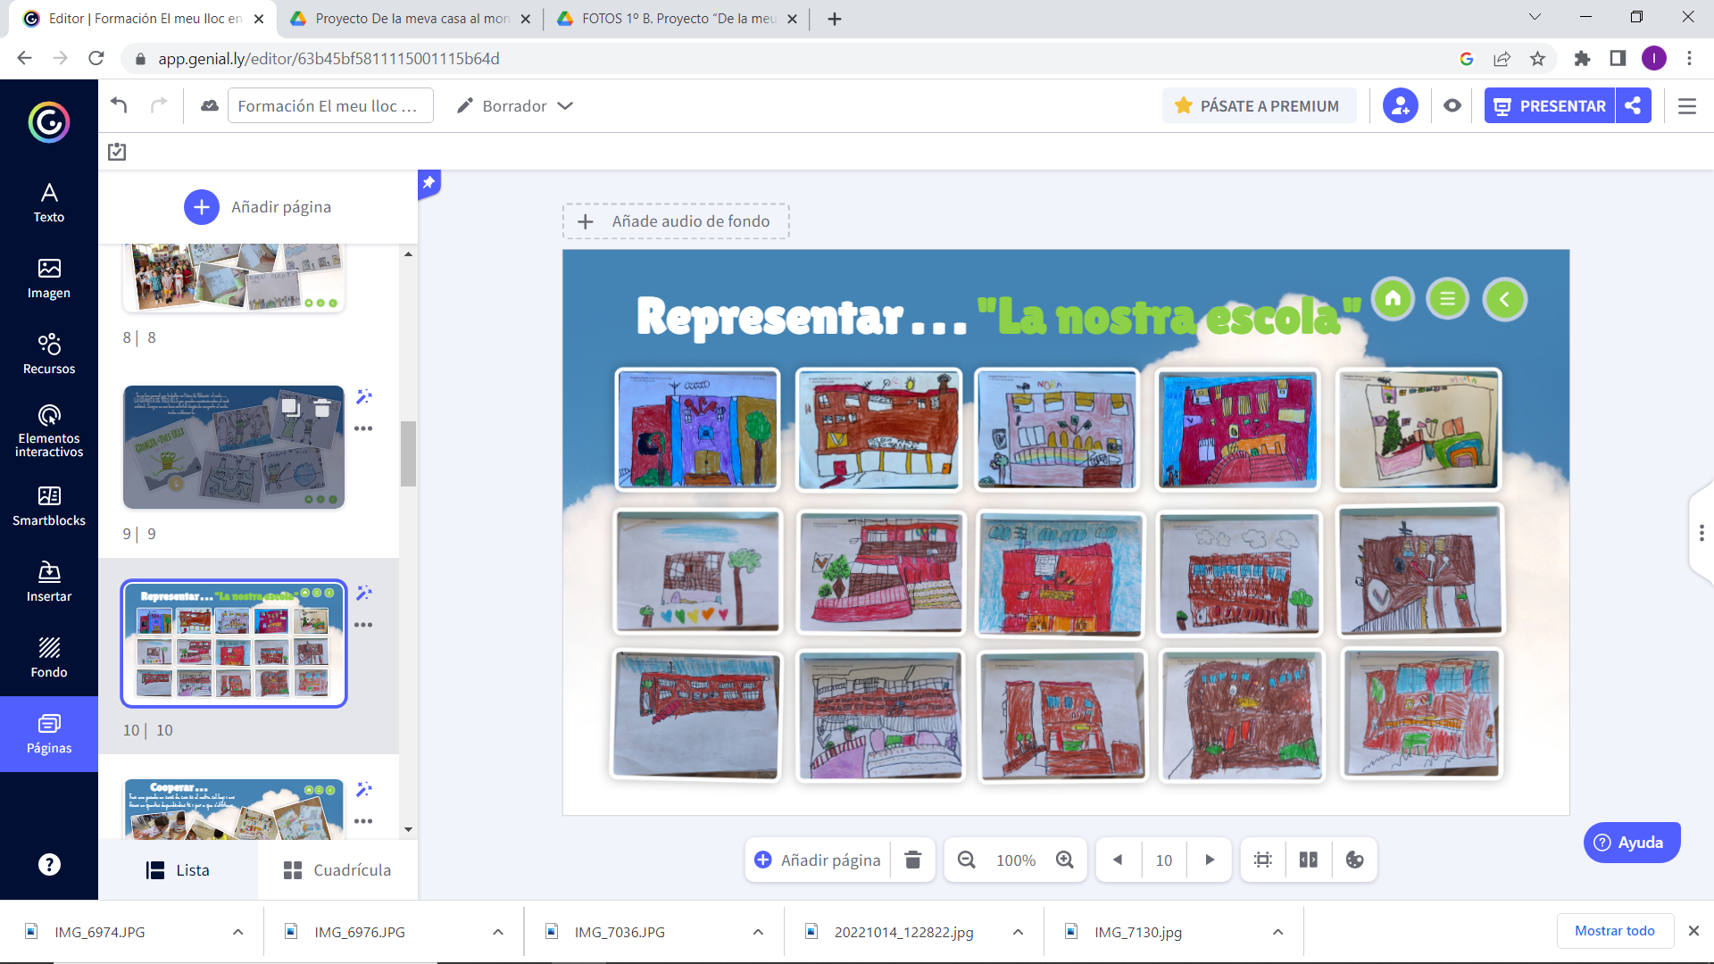Delete page using trash icon
The image size is (1714, 964).
point(912,860)
